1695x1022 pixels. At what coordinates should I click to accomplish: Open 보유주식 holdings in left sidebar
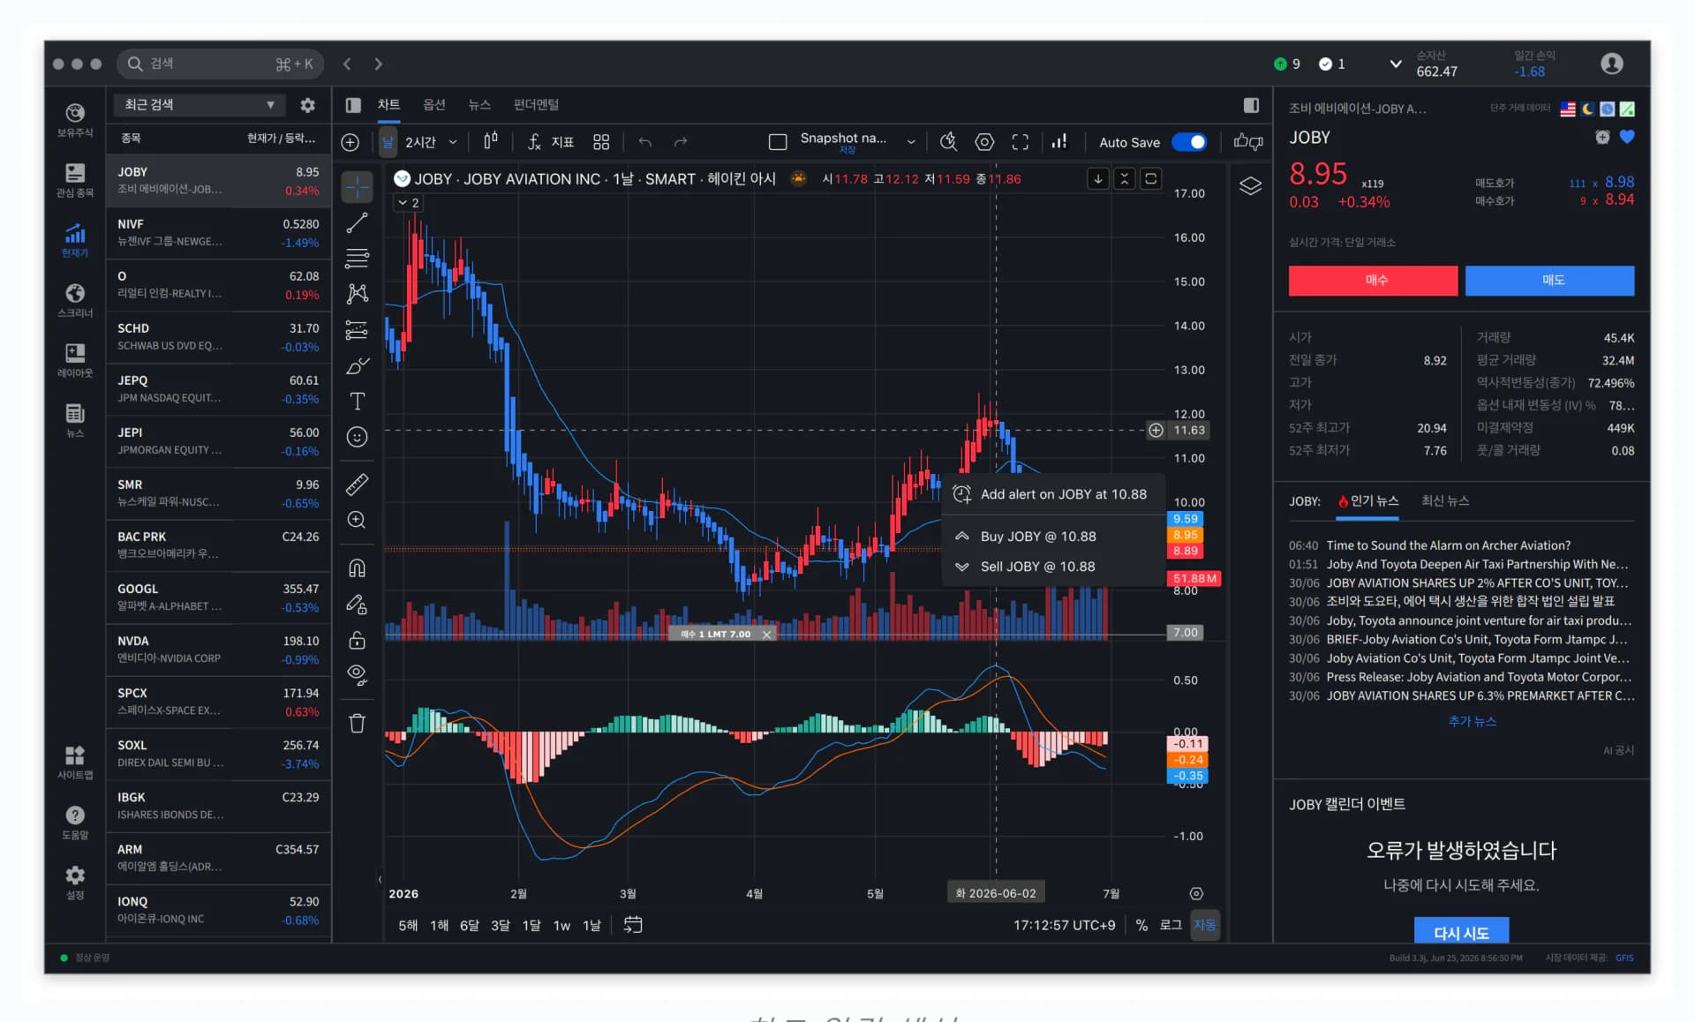pyautogui.click(x=75, y=120)
